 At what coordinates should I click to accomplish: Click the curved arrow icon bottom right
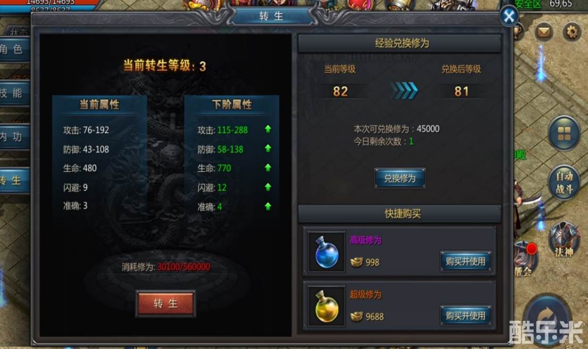548,314
